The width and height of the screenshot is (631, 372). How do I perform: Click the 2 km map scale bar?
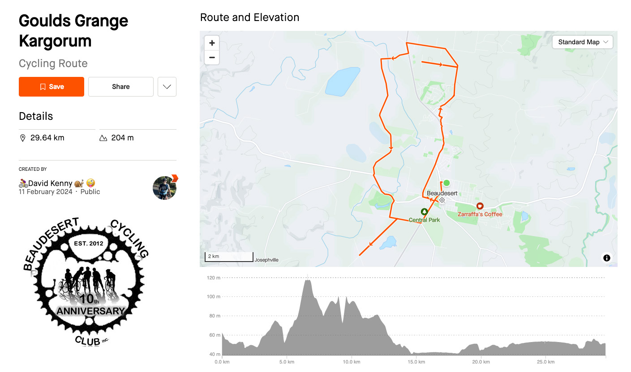point(229,257)
